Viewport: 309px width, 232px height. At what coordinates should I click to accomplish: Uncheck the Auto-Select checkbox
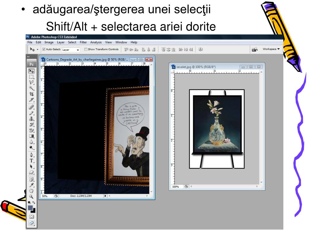point(44,49)
